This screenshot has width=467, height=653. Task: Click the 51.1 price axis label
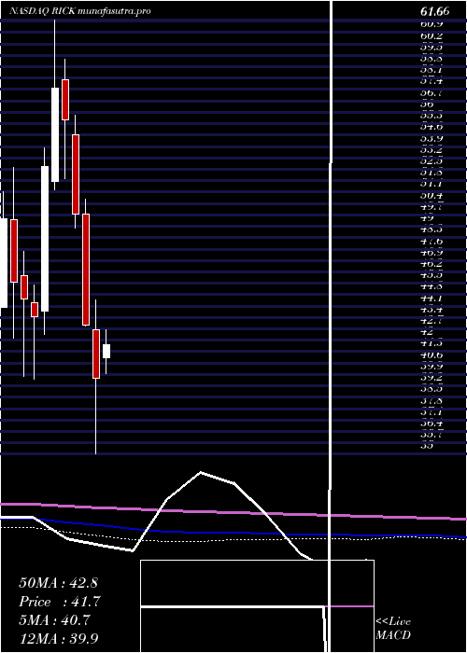pyautogui.click(x=432, y=184)
